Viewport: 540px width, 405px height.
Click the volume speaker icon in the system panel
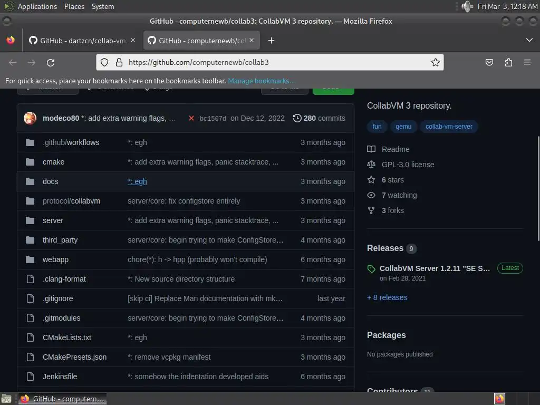[467, 6]
